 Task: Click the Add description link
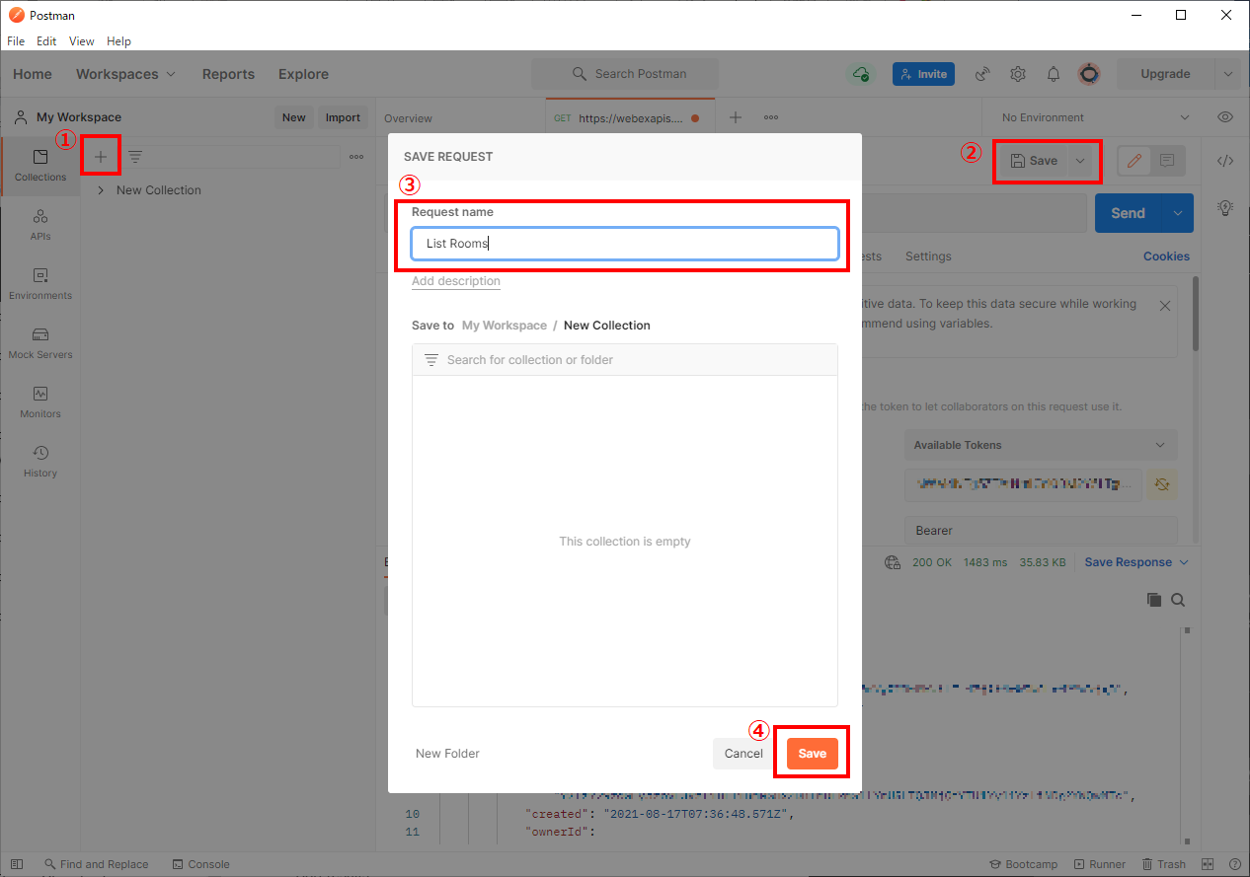point(455,280)
